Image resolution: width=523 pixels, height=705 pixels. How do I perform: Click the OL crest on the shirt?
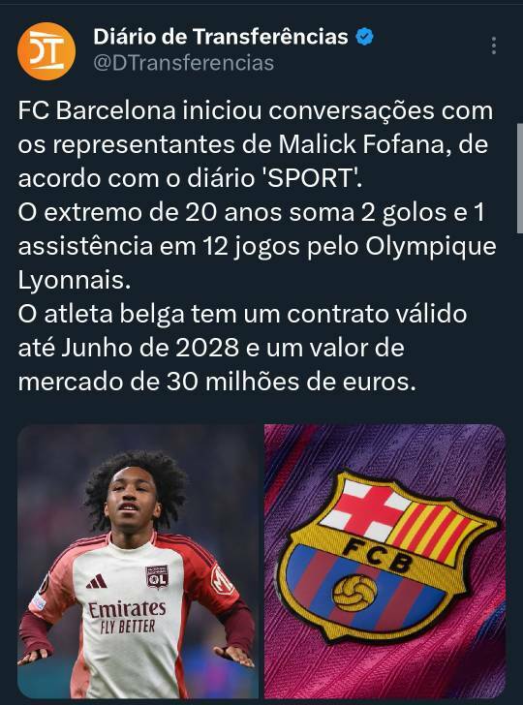(x=157, y=577)
